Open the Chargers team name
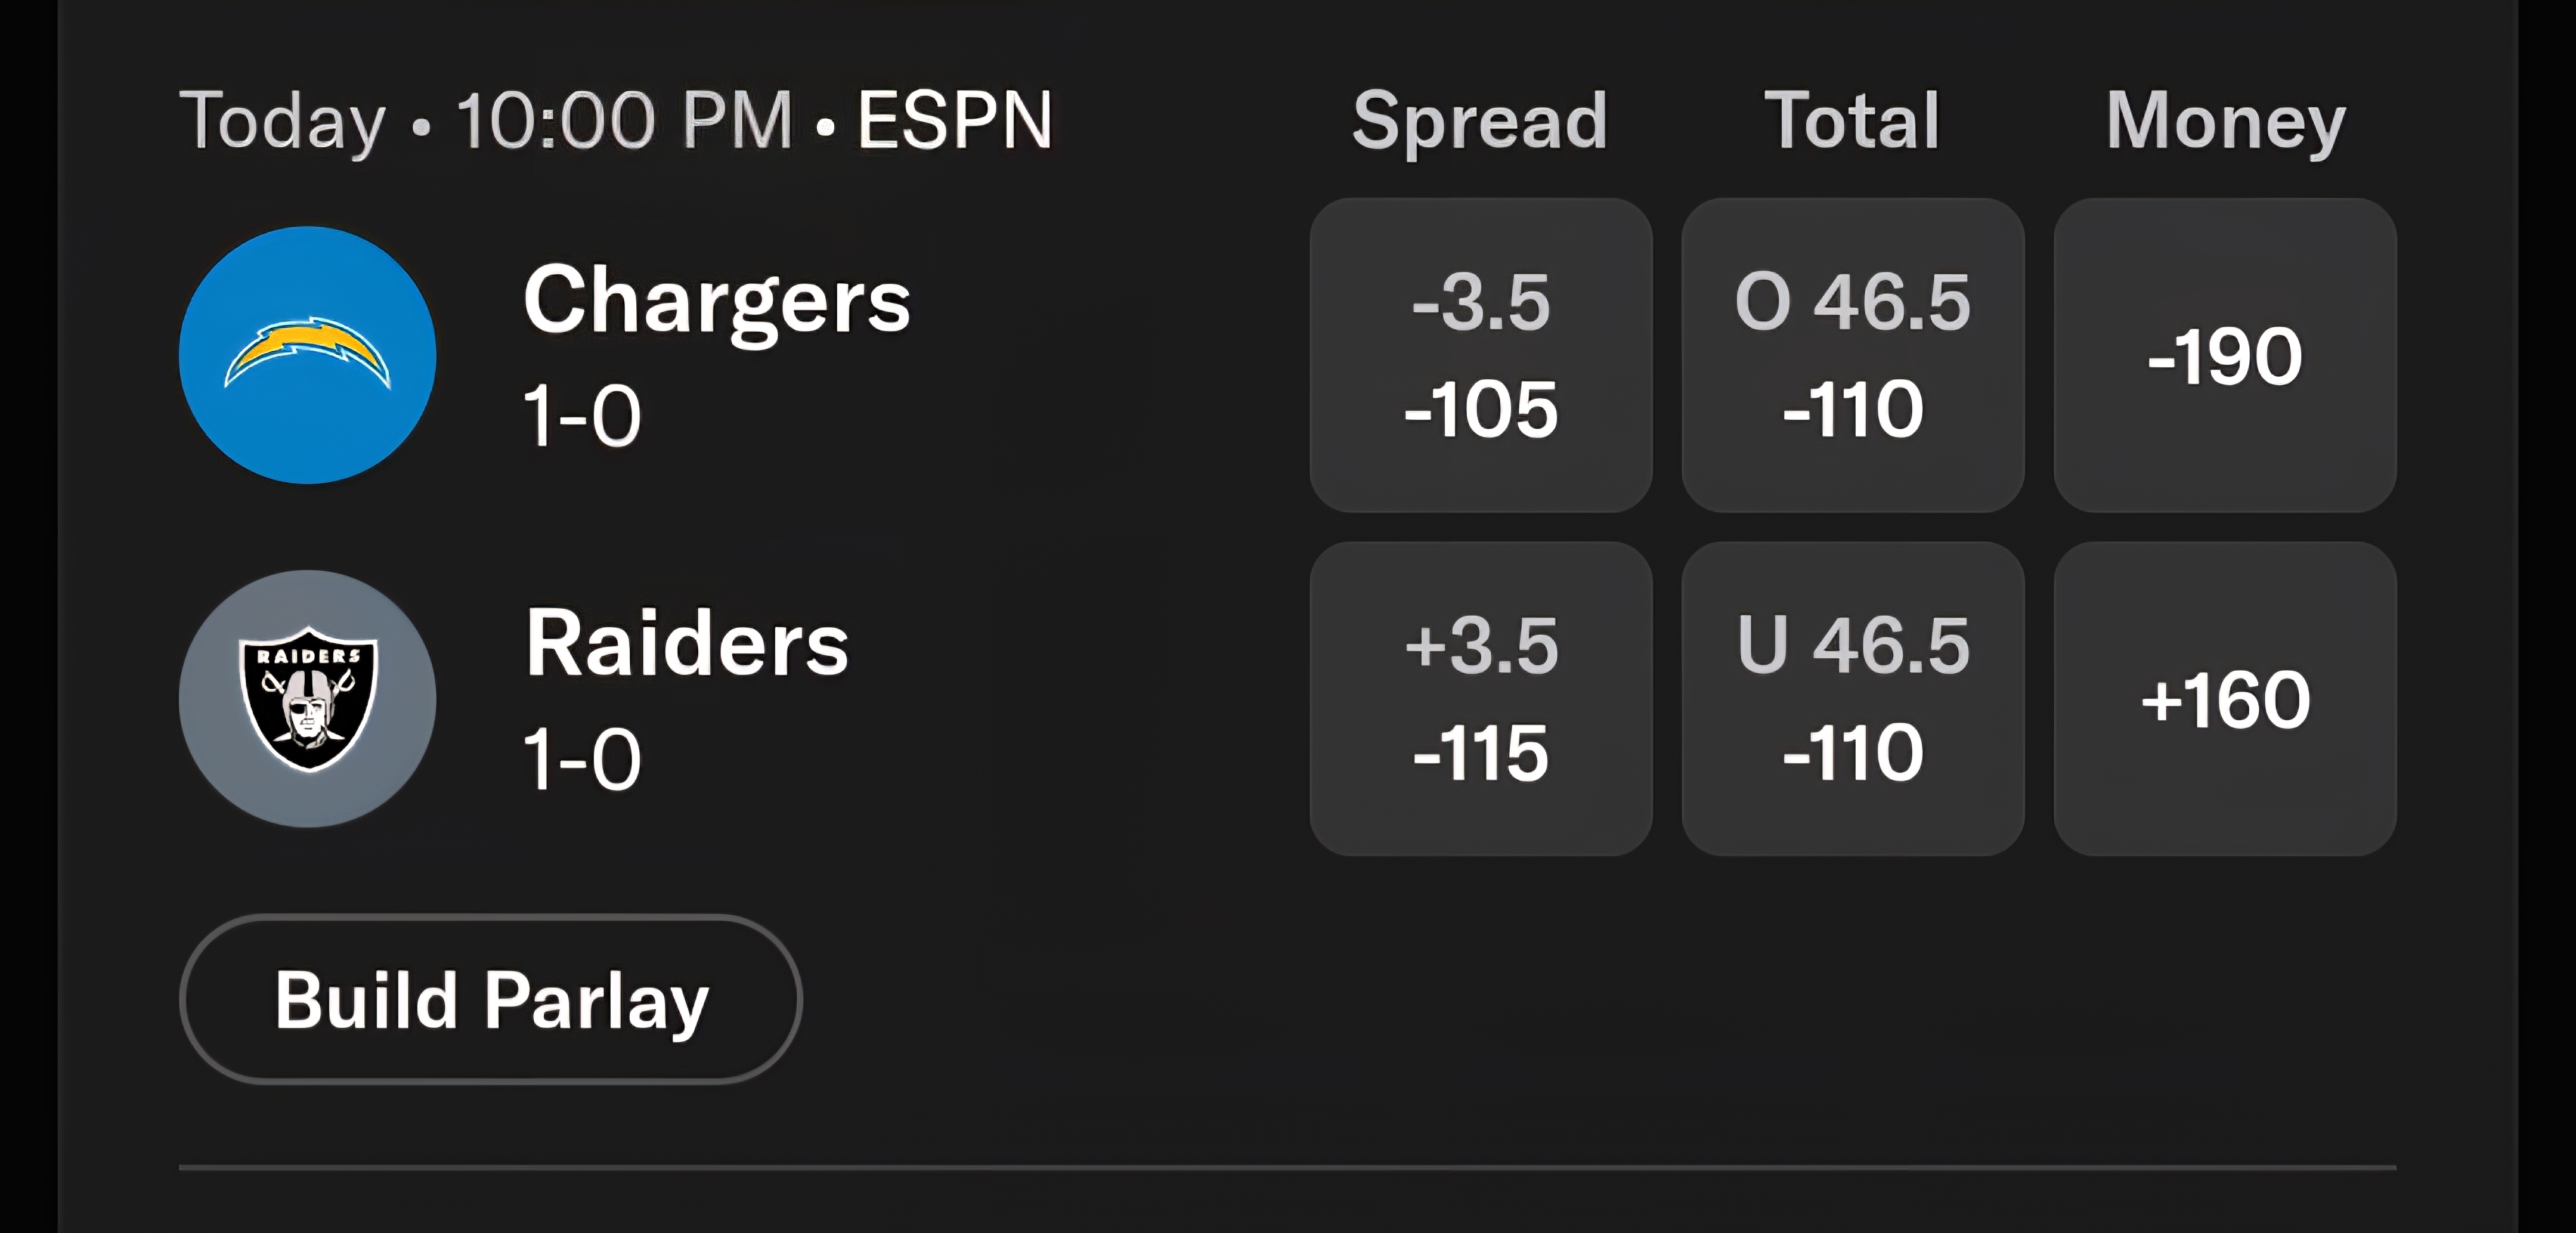This screenshot has height=1233, width=2576. [x=717, y=303]
